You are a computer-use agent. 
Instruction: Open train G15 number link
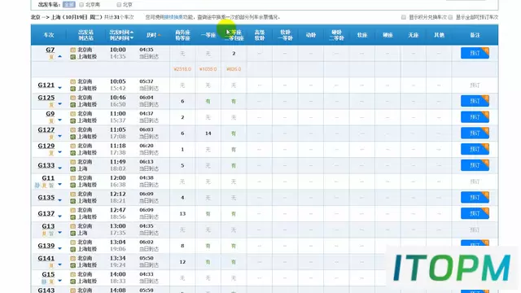(48, 275)
